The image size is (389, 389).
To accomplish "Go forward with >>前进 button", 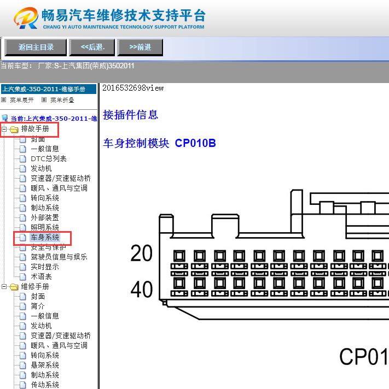I will [x=140, y=47].
